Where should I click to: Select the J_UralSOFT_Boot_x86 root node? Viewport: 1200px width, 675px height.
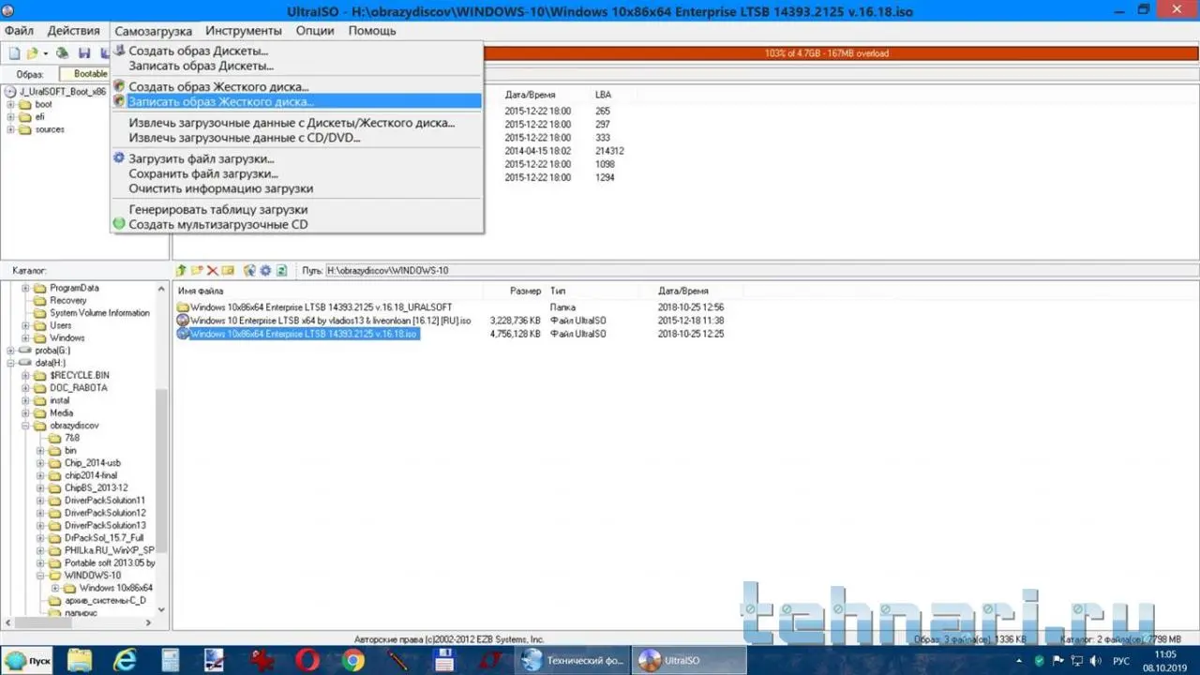coord(63,92)
